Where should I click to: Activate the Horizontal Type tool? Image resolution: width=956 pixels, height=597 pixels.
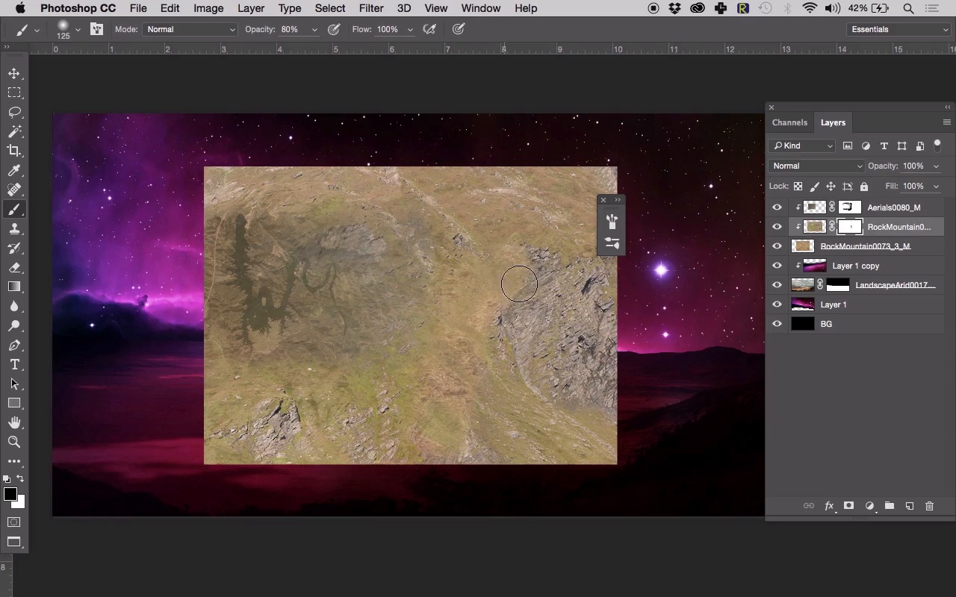coord(14,364)
